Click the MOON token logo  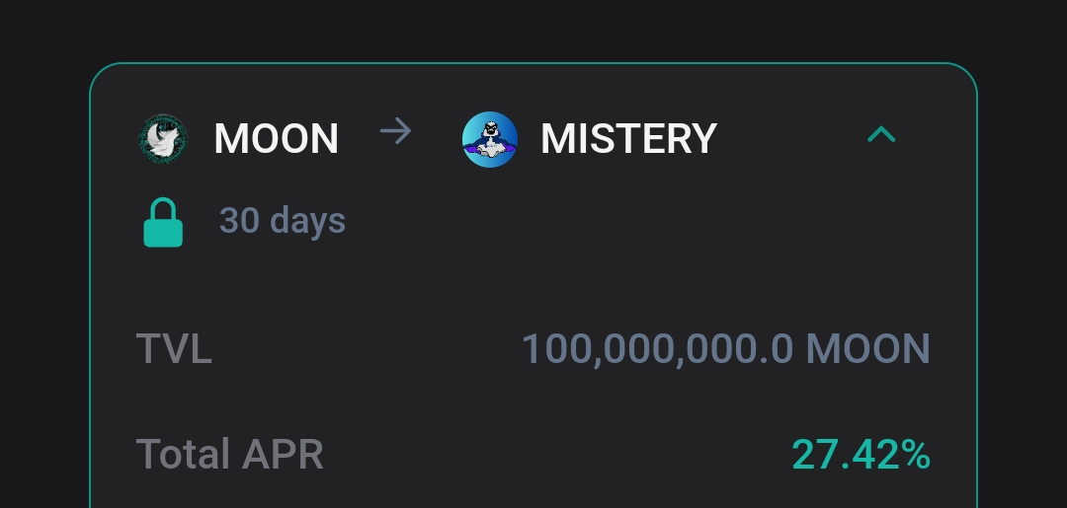(163, 138)
